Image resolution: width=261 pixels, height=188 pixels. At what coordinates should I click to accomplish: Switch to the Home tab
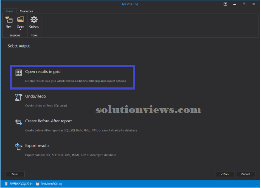click(10, 11)
